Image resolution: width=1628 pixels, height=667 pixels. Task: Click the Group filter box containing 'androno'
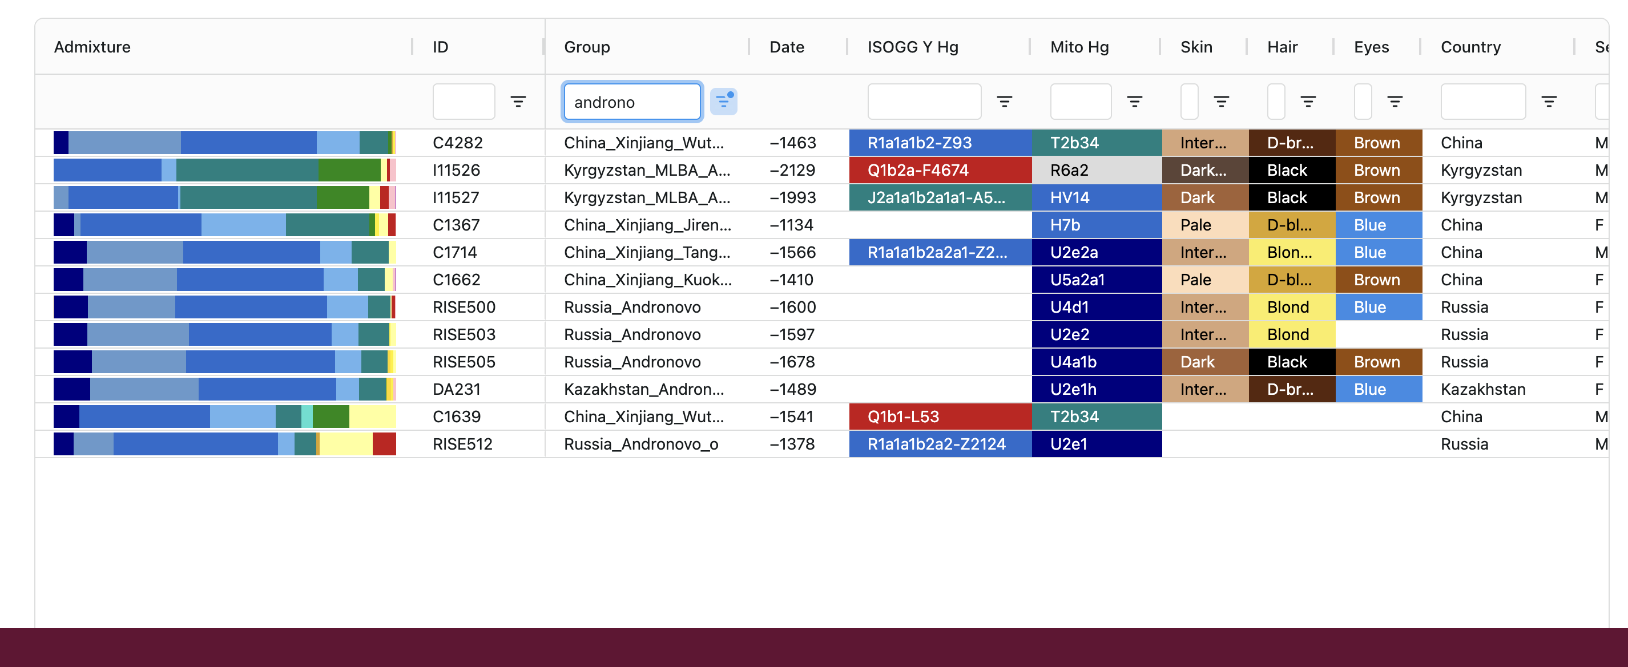pyautogui.click(x=632, y=102)
